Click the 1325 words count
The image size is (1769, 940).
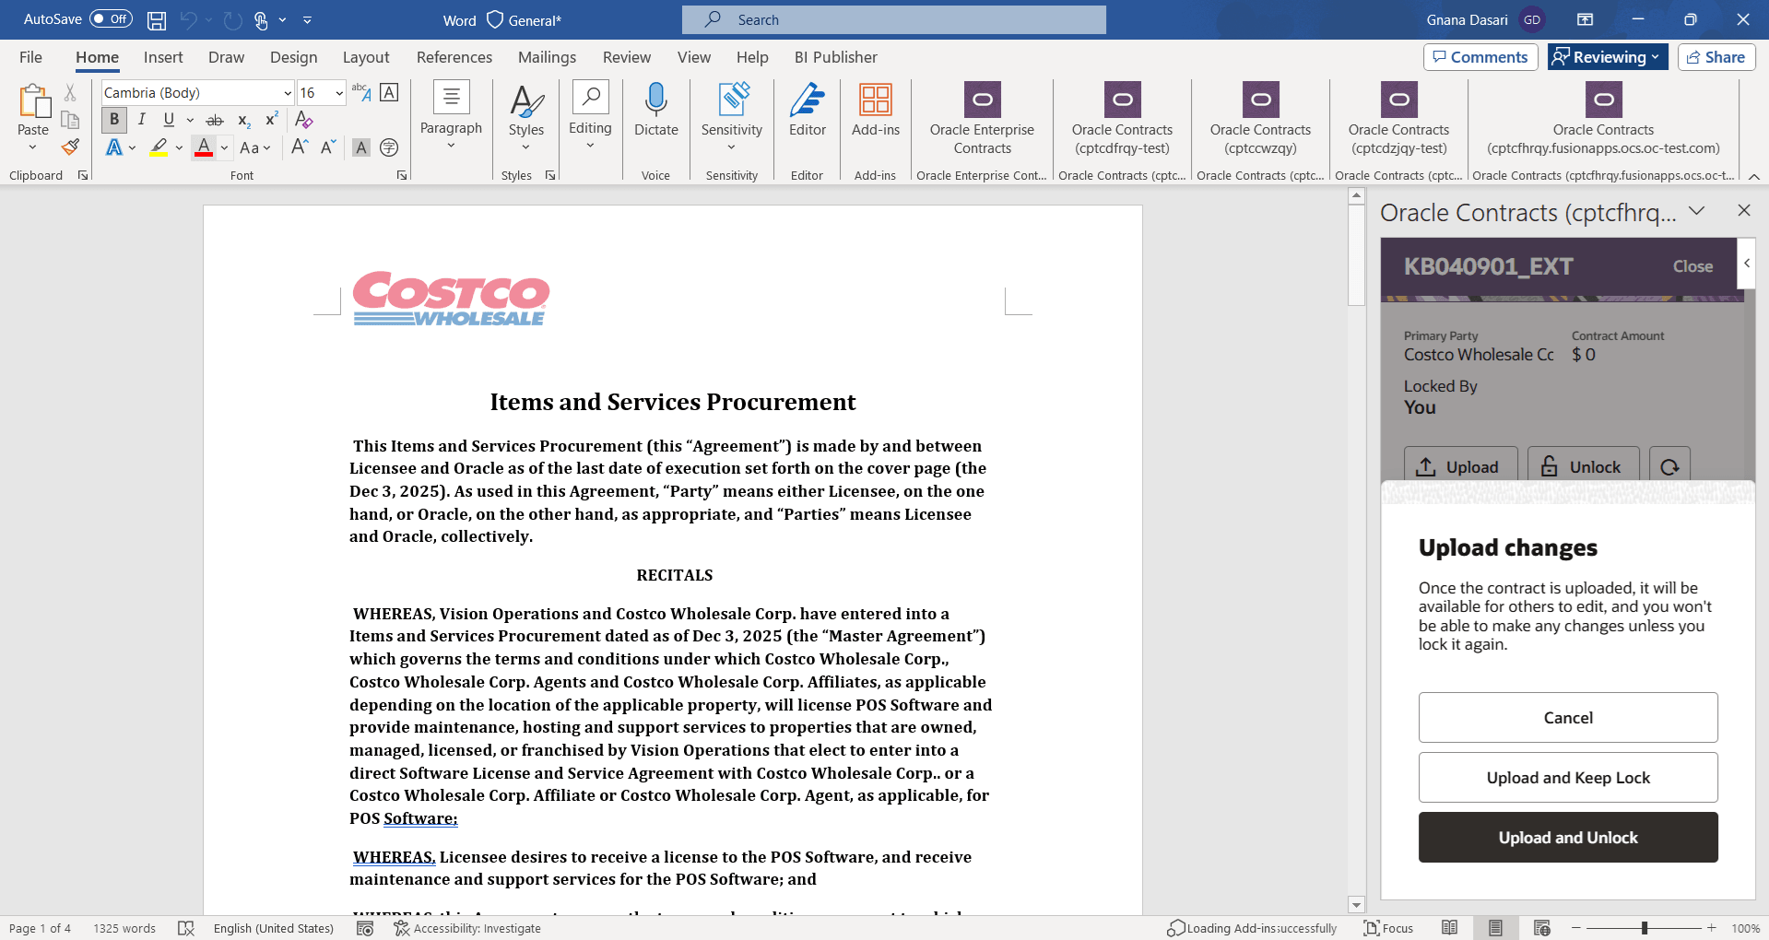click(x=124, y=928)
